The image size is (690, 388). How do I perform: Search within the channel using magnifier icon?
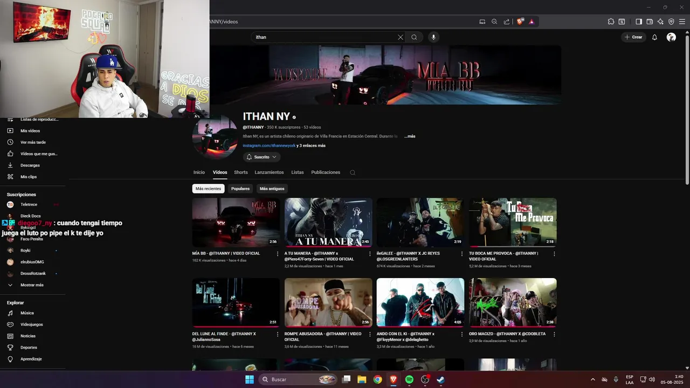point(353,172)
